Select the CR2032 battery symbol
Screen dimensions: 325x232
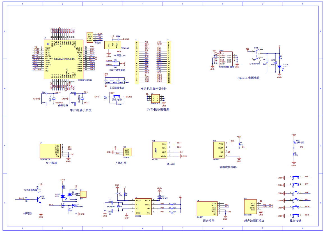[x=159, y=197]
